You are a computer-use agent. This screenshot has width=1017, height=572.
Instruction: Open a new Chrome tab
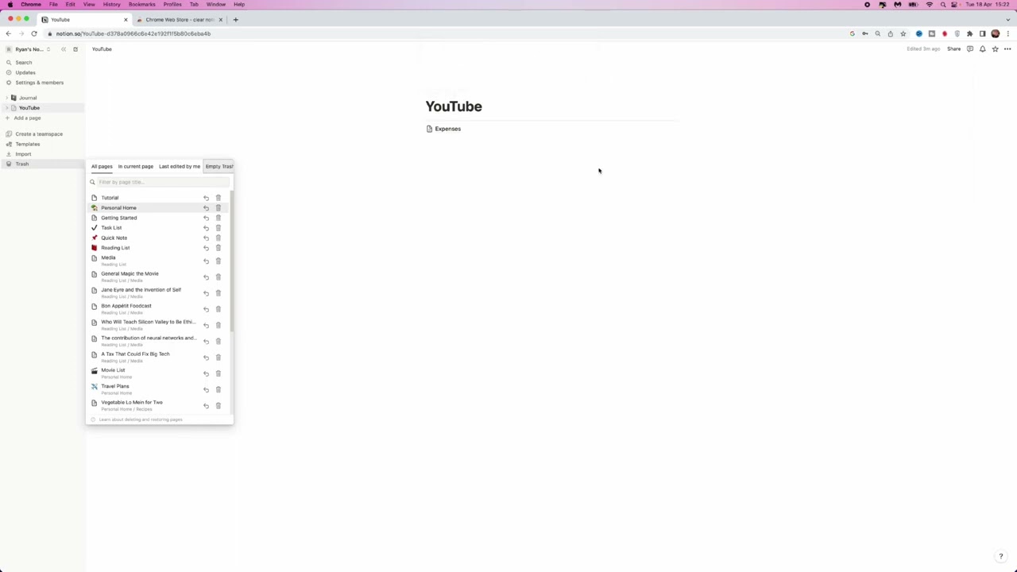click(235, 19)
